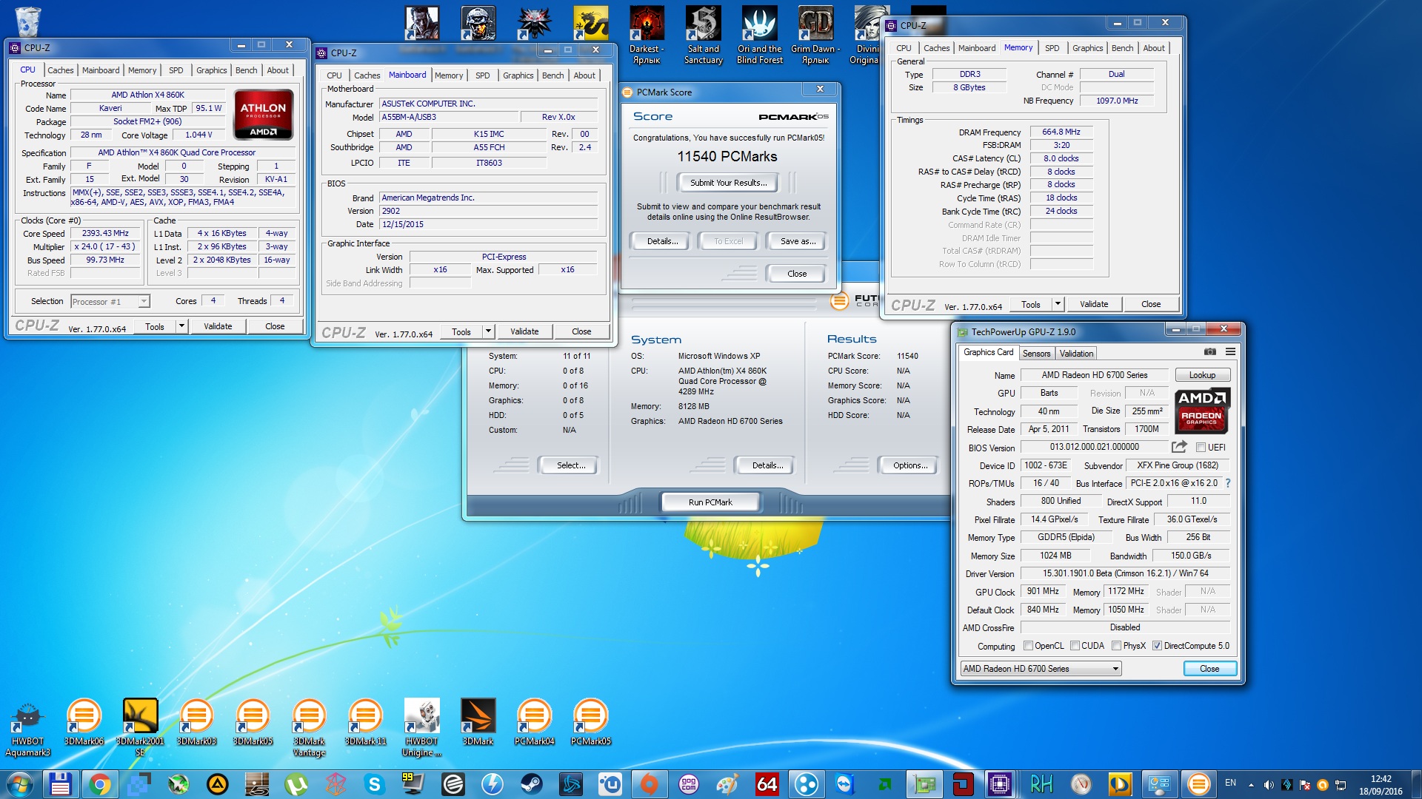Show hidden system tray icons
This screenshot has width=1422, height=799.
point(1251,785)
